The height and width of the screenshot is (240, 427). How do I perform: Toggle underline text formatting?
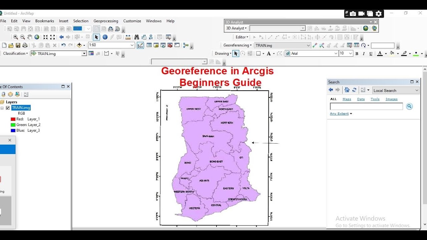pos(371,54)
